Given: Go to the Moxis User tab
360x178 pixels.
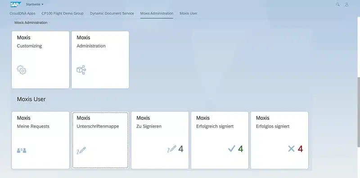Looking at the screenshot, I should (188, 13).
